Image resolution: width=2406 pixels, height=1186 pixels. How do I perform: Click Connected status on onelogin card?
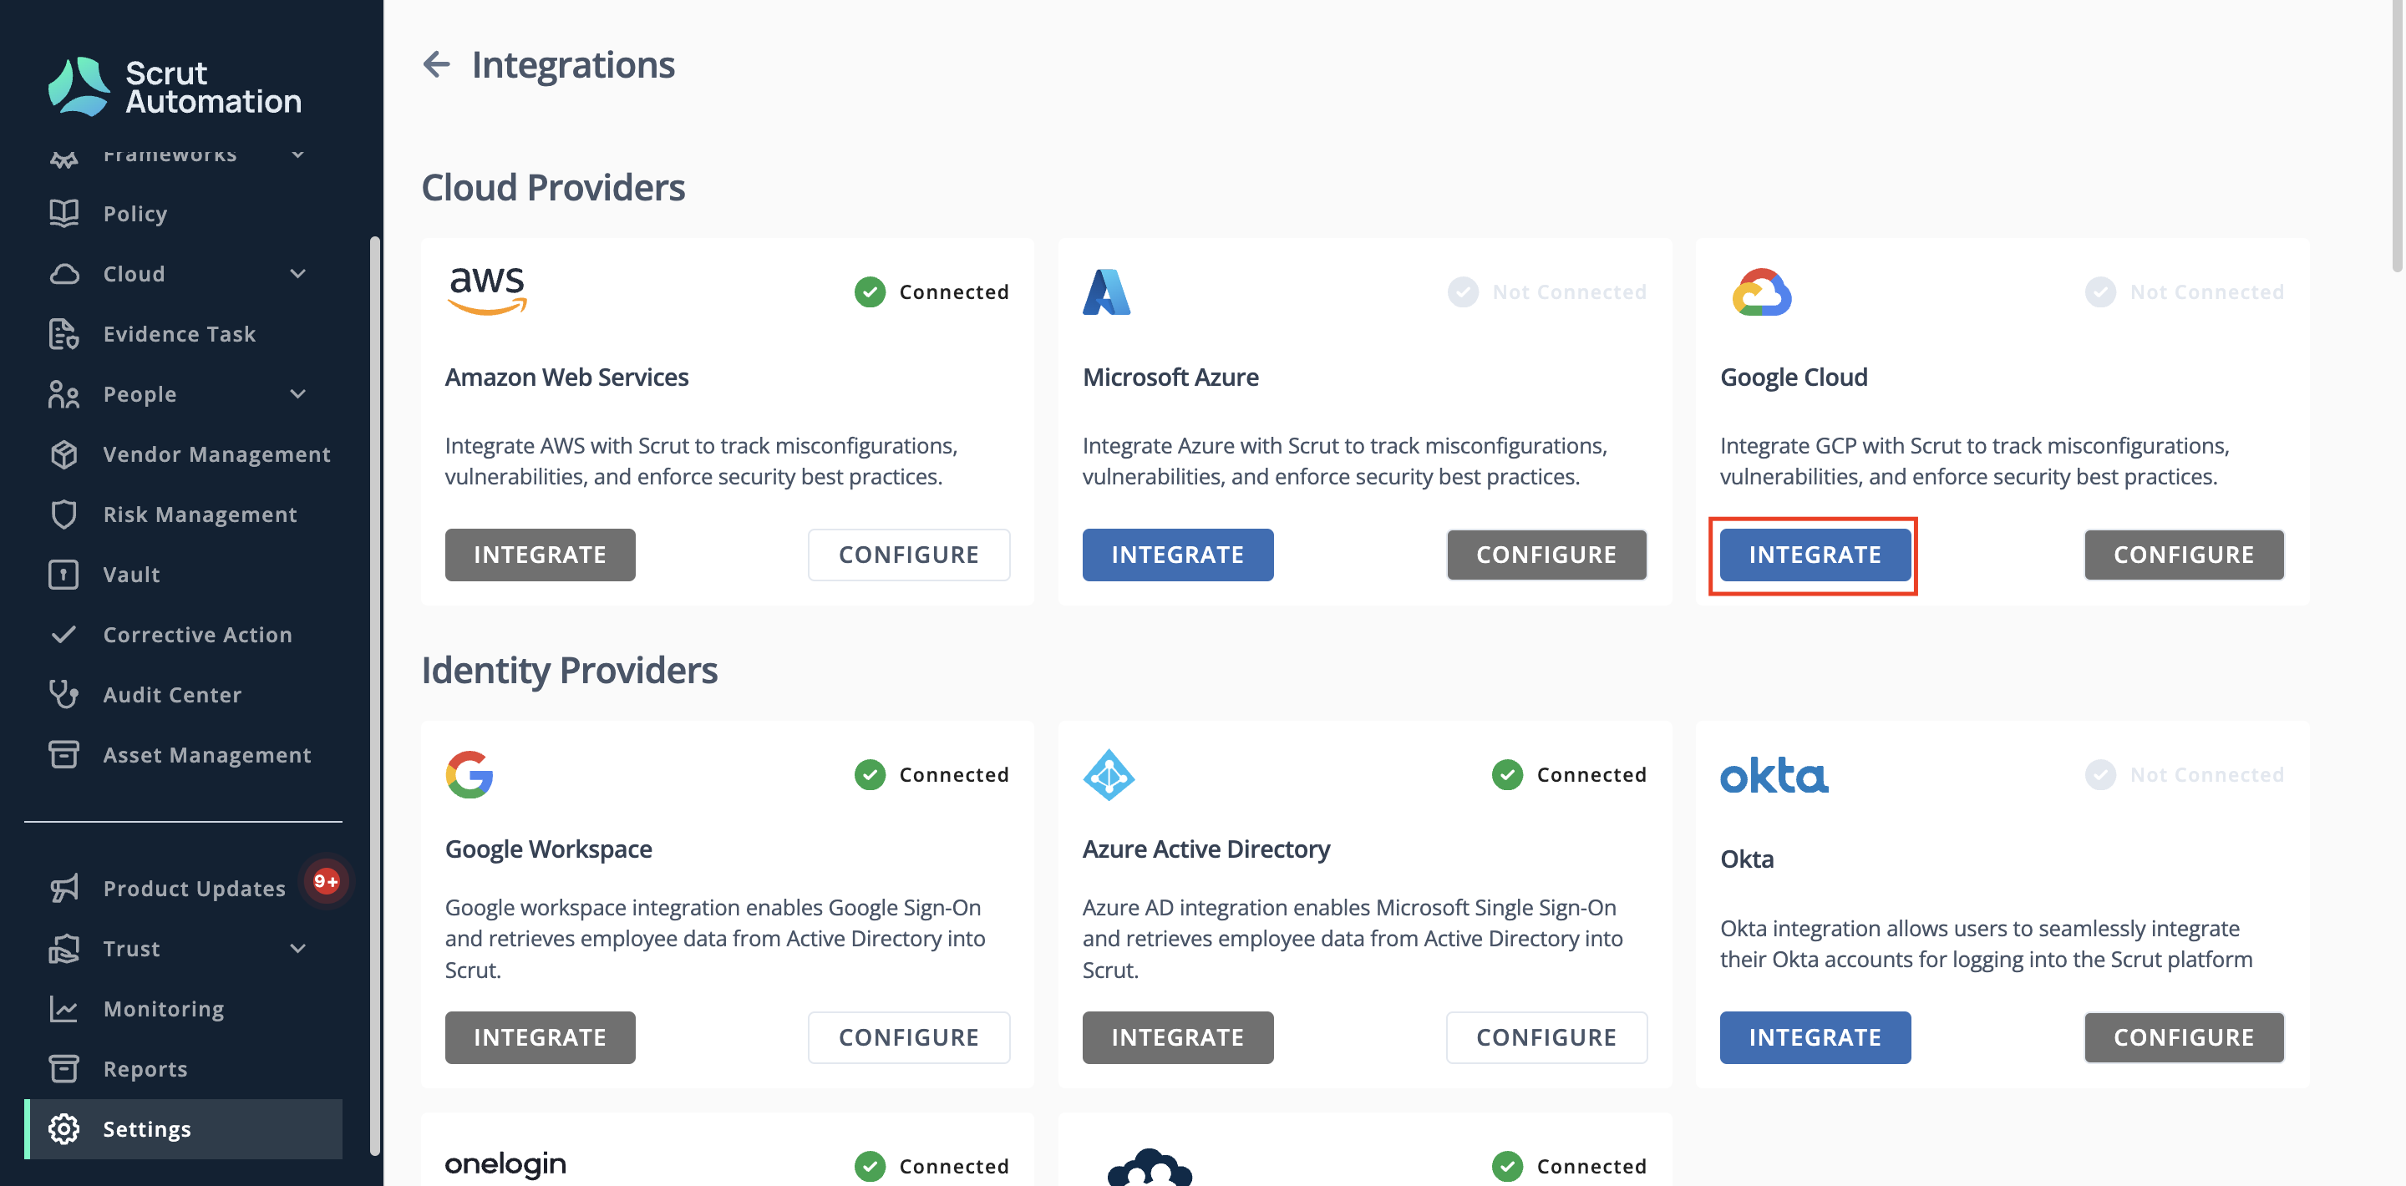(x=931, y=1165)
